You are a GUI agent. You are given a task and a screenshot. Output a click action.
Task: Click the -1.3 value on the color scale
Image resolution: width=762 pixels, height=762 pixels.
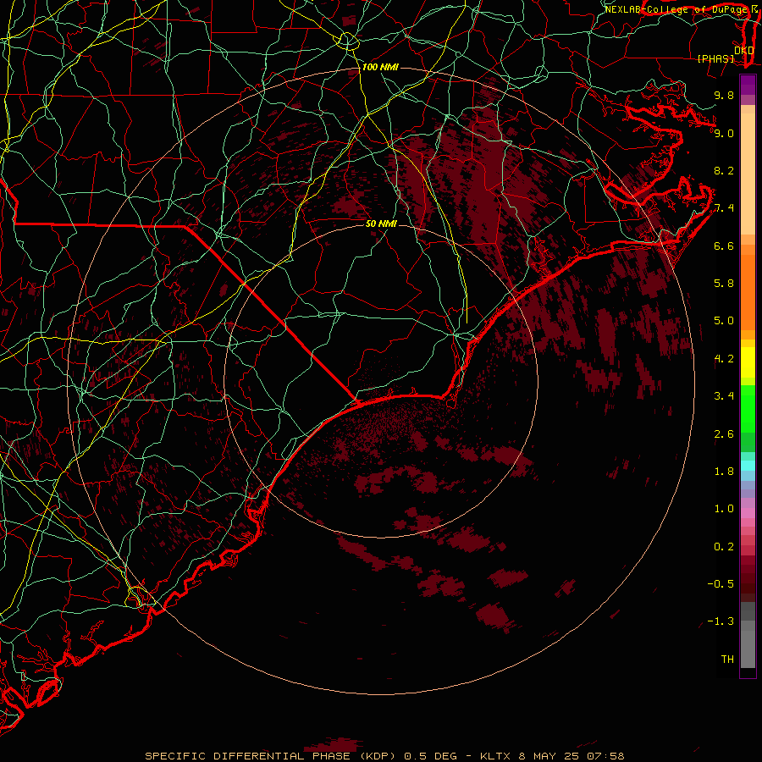coord(721,621)
